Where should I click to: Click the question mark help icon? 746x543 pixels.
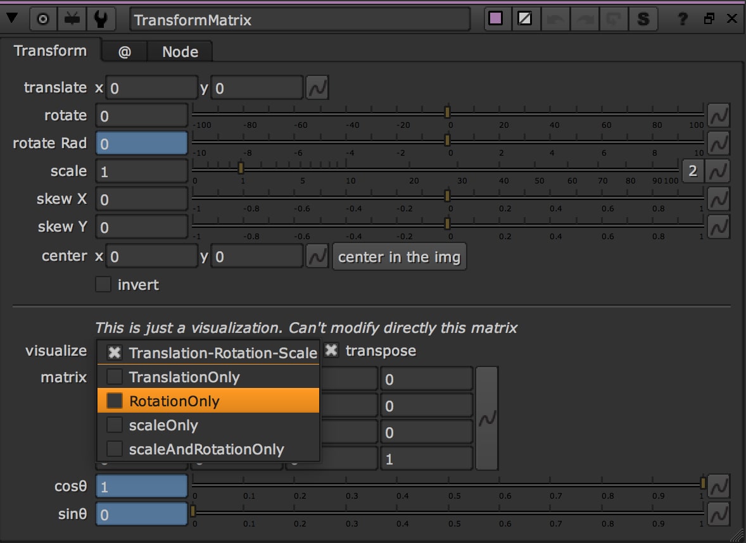[682, 18]
